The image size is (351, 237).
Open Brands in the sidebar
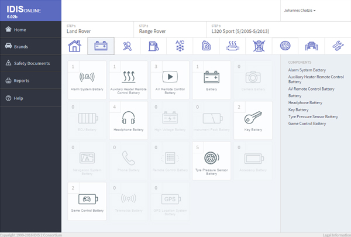click(x=30, y=46)
